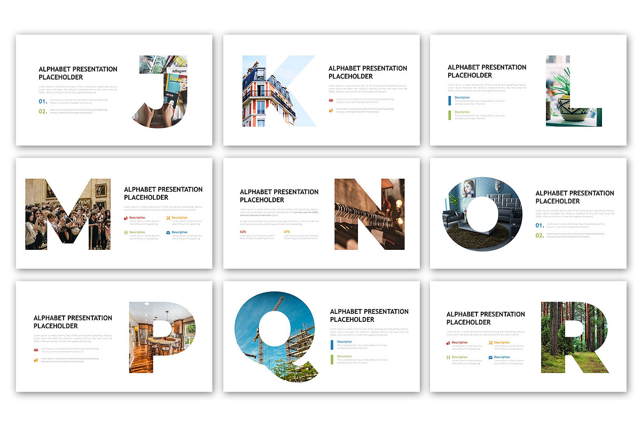641x427 pixels.
Task: Click the green "Description" heading on the L slide
Action: 462,112
